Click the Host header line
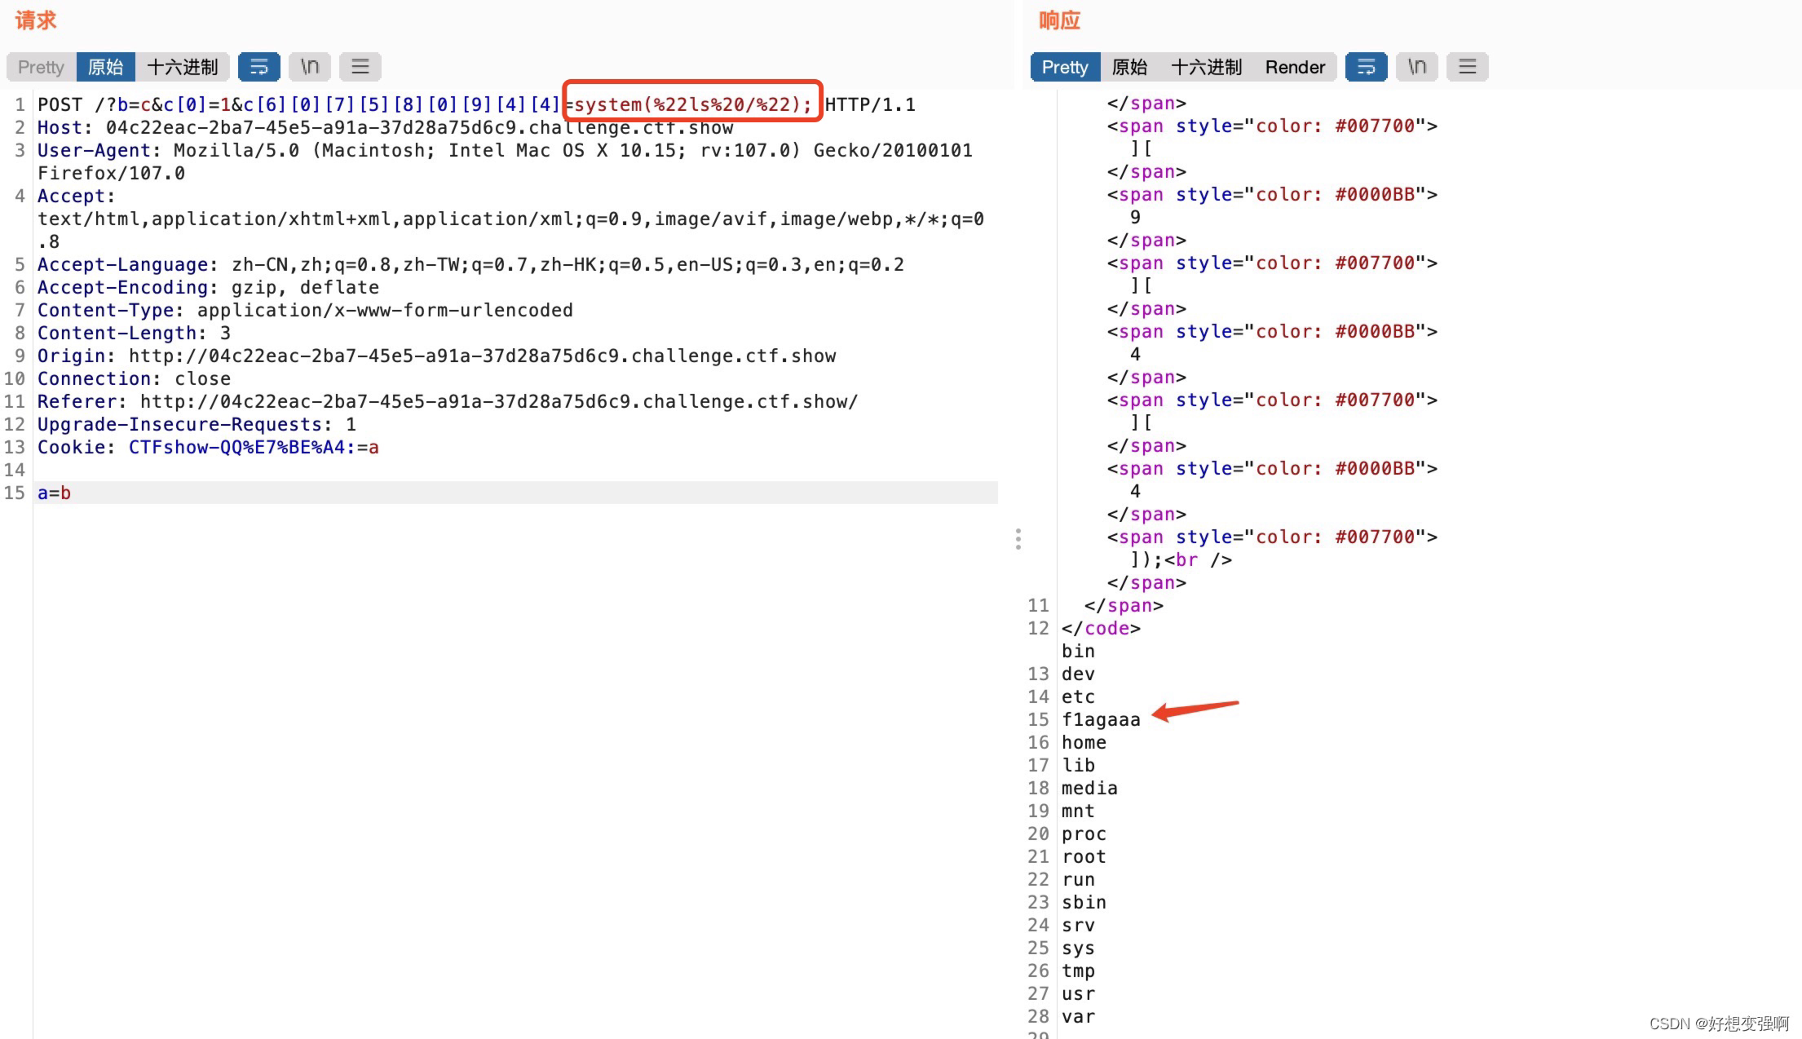Image resolution: width=1802 pixels, height=1039 pixels. point(385,127)
